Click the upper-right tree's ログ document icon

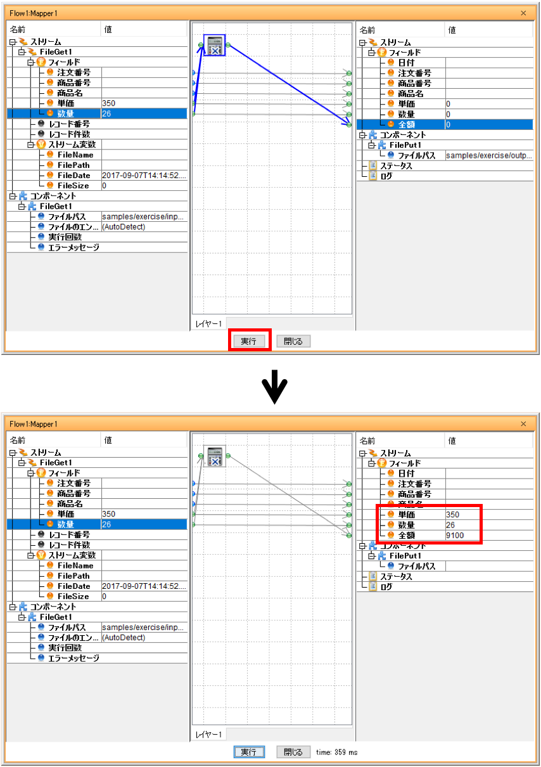373,176
